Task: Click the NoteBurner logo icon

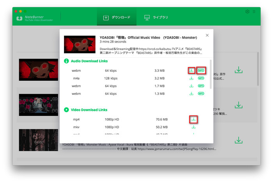Action: 19,18
